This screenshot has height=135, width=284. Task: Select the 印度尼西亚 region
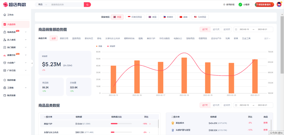tap(135, 17)
